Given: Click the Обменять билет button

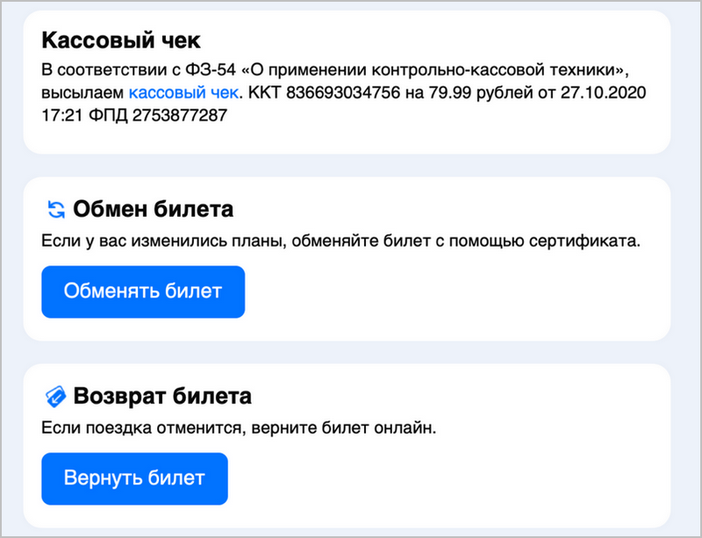Looking at the screenshot, I should tap(143, 291).
